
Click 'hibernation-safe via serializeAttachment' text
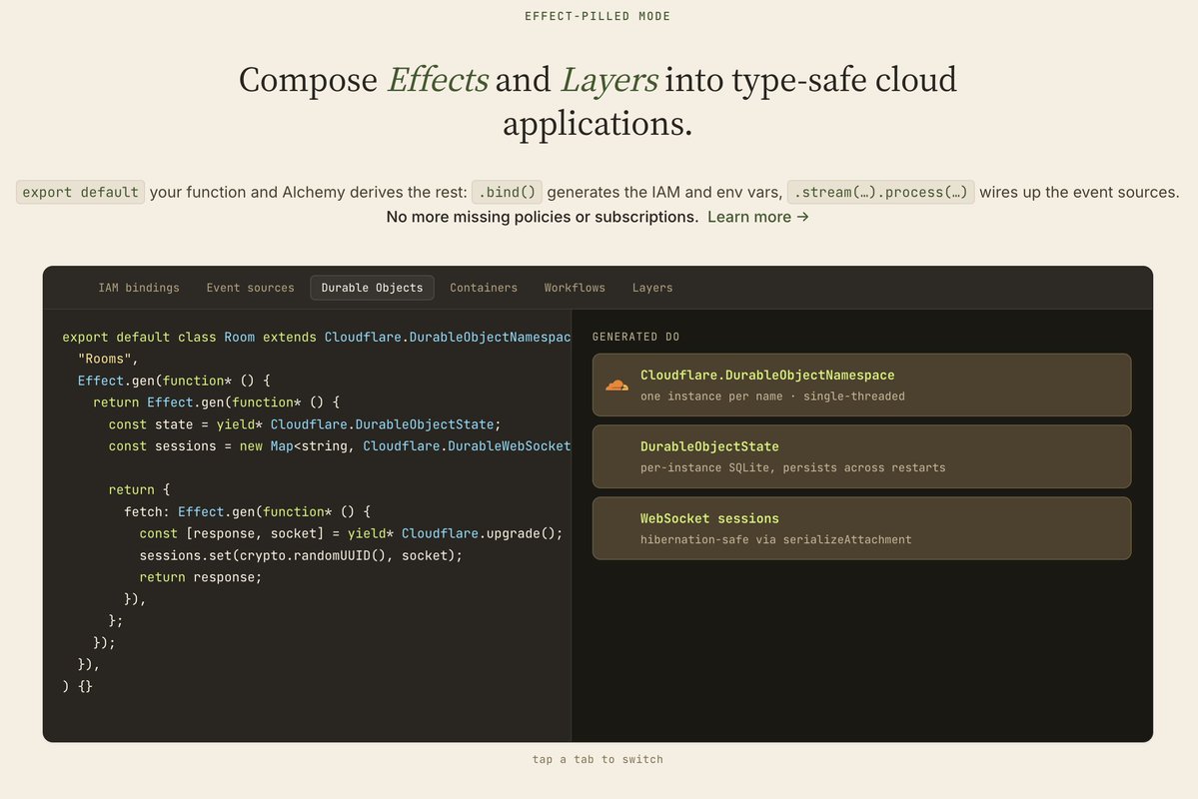(x=775, y=540)
